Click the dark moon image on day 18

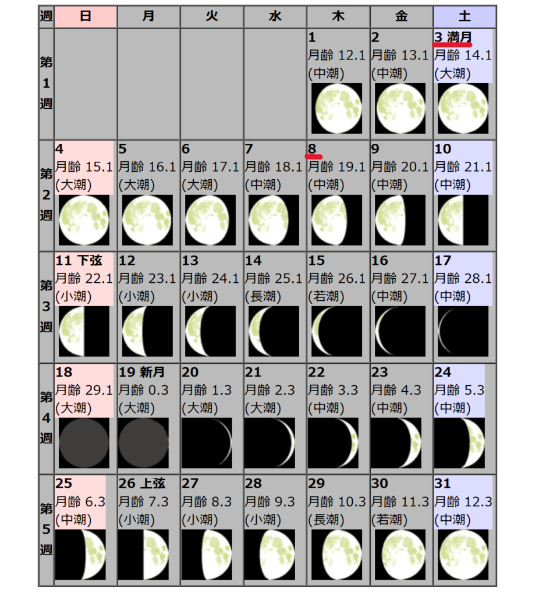click(84, 443)
